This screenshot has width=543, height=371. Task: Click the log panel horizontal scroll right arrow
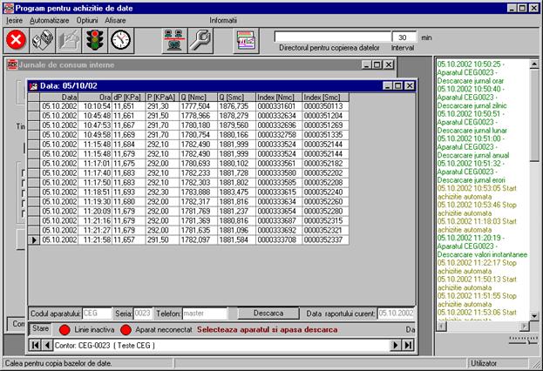[525, 326]
